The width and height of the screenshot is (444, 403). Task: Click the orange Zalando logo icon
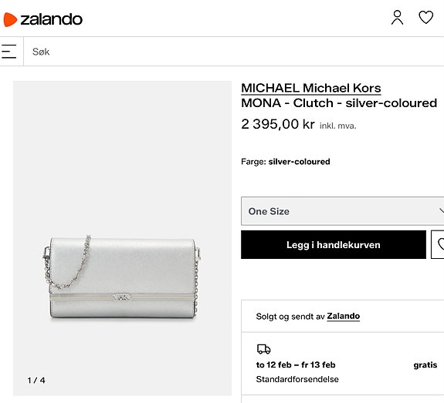coord(10,19)
